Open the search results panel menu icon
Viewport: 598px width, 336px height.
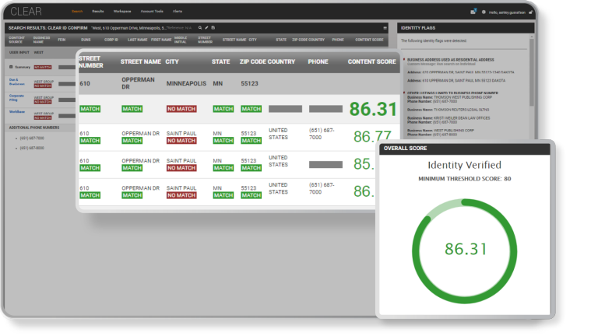tap(384, 27)
